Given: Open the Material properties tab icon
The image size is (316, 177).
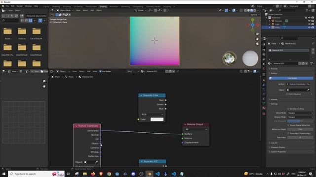Looking at the screenshot, I should pyautogui.click(x=264, y=108).
